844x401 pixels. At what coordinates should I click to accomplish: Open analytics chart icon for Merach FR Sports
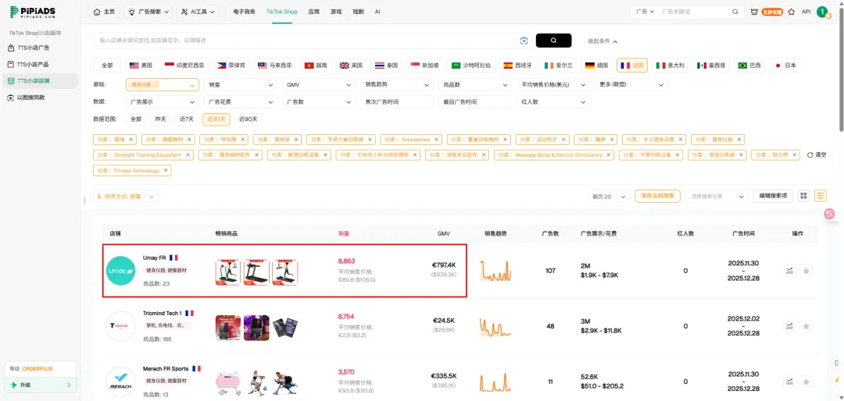tap(789, 381)
